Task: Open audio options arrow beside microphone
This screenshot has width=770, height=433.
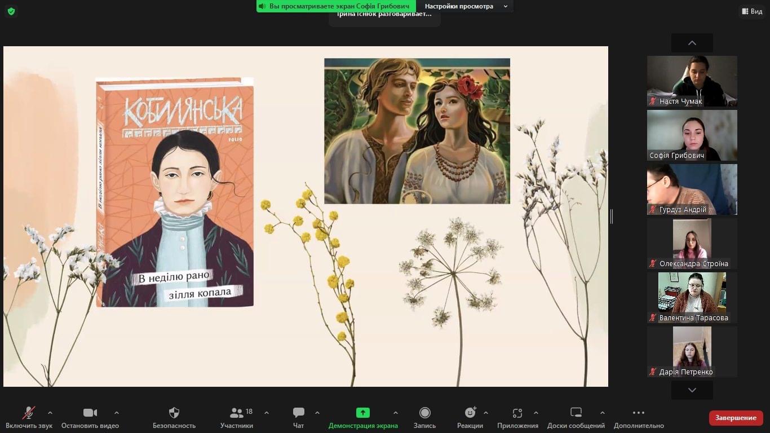Action: [x=50, y=413]
